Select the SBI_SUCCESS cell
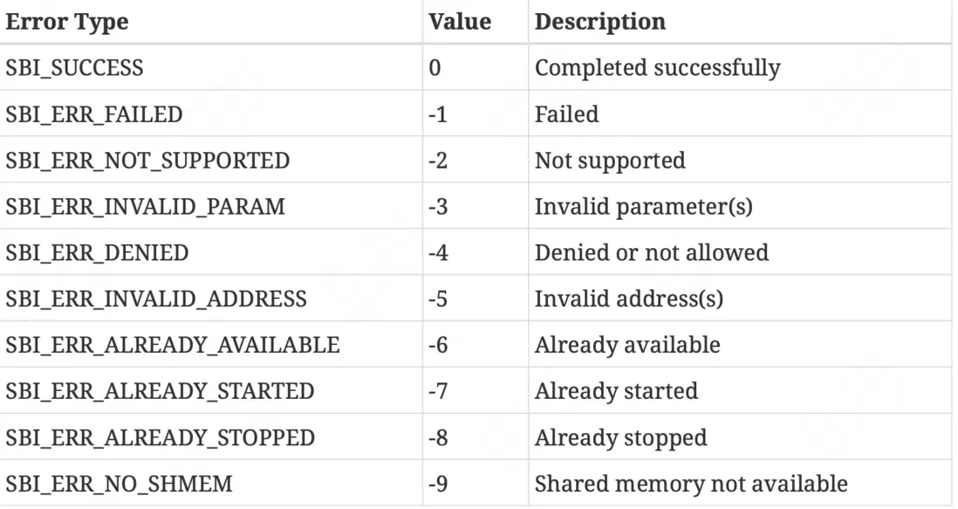This screenshot has height=509, width=958. coord(74,68)
